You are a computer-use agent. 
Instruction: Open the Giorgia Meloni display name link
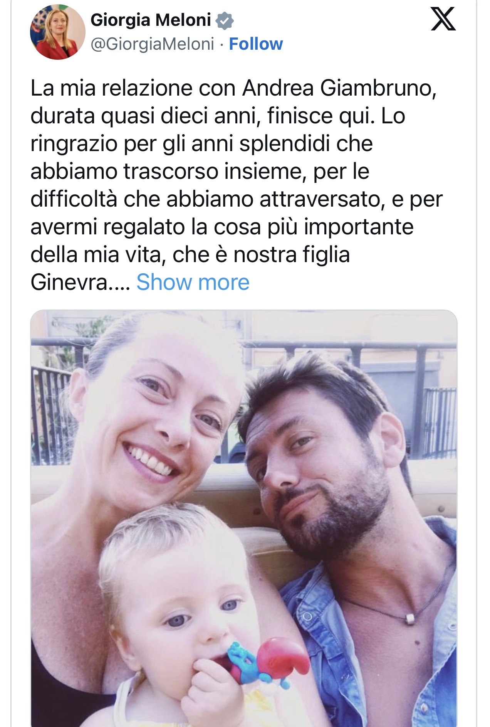point(151,20)
